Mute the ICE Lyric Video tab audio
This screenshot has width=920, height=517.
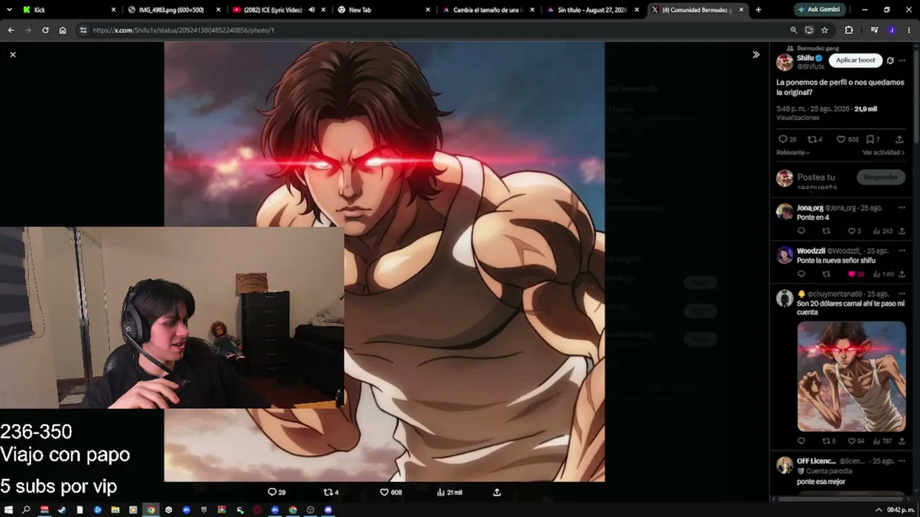pos(311,10)
